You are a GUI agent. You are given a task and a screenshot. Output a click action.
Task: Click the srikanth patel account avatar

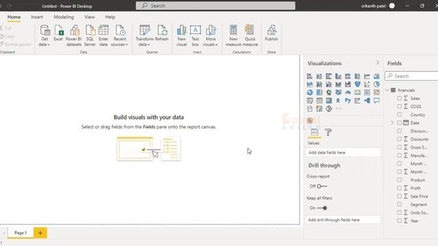point(392,5)
